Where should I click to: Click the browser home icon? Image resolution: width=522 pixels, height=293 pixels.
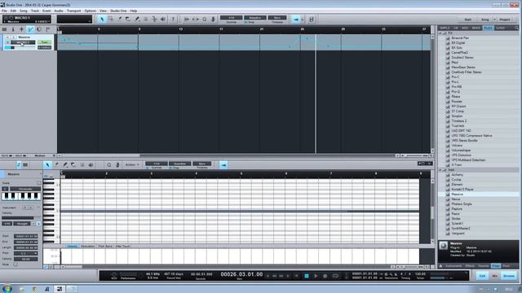pos(440,266)
